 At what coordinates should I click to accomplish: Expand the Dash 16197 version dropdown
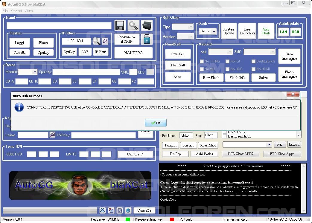coord(214,31)
